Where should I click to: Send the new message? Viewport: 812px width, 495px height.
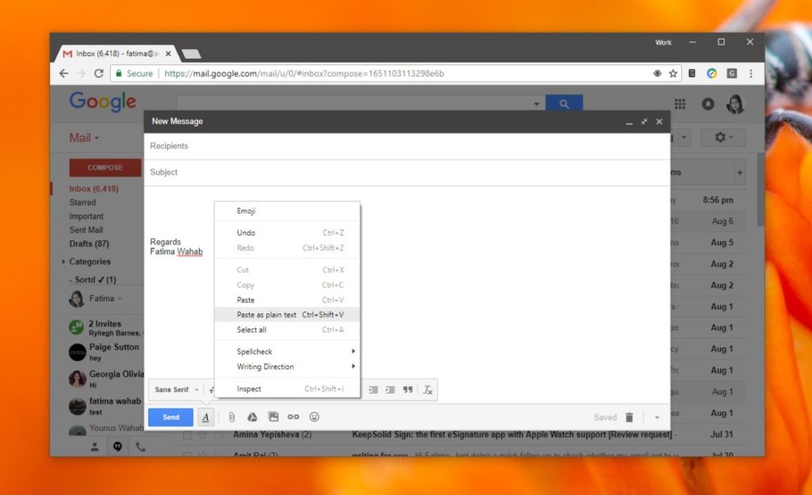[x=170, y=416]
